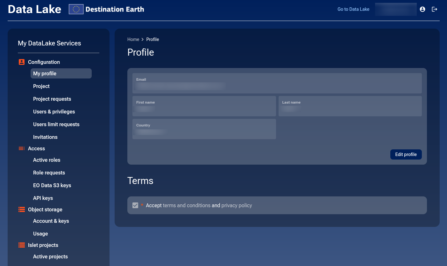This screenshot has height=266, width=447.
Task: Open the privacy policy link
Action: pyautogui.click(x=237, y=205)
